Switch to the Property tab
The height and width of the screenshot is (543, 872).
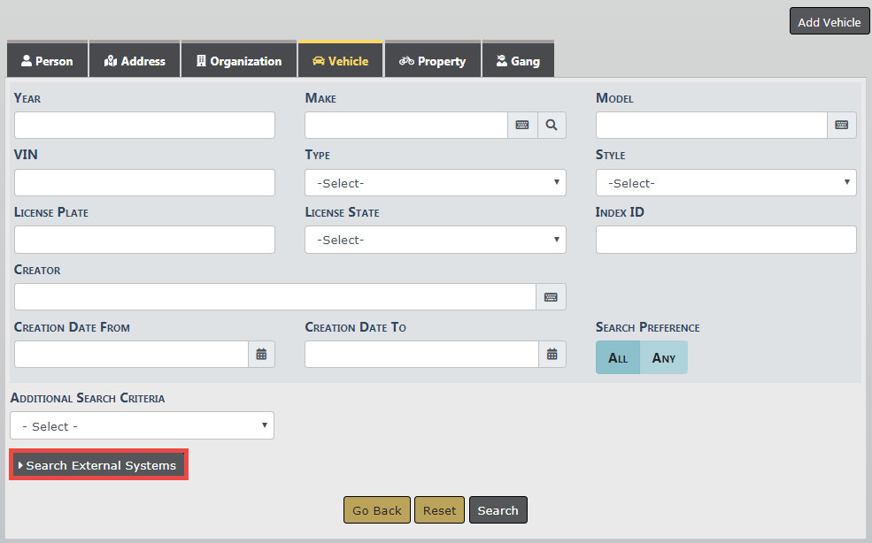[432, 61]
